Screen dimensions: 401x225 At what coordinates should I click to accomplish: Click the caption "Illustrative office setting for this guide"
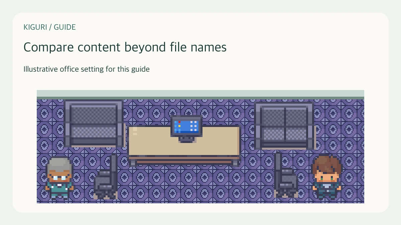tap(87, 69)
